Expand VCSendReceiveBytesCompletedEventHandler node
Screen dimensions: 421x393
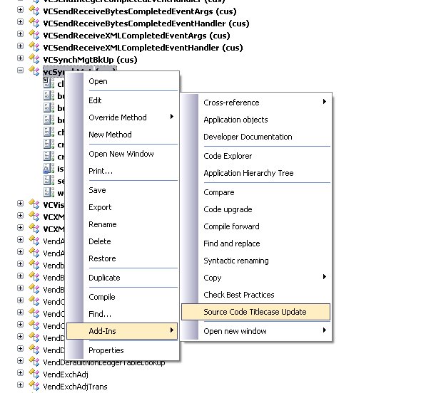(x=20, y=21)
